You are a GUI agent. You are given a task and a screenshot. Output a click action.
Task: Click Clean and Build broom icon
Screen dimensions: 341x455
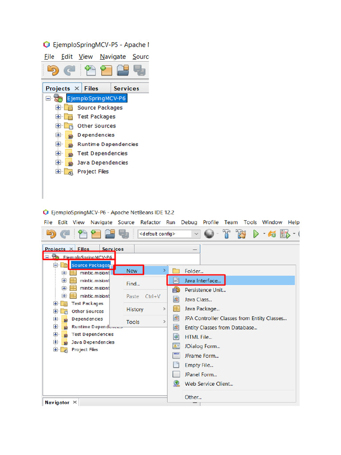coord(241,234)
